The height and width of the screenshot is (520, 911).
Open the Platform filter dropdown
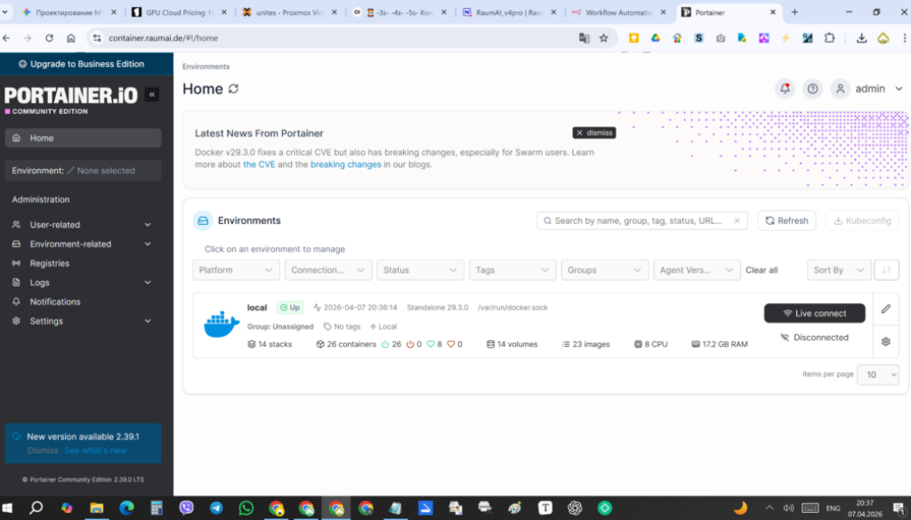(236, 270)
